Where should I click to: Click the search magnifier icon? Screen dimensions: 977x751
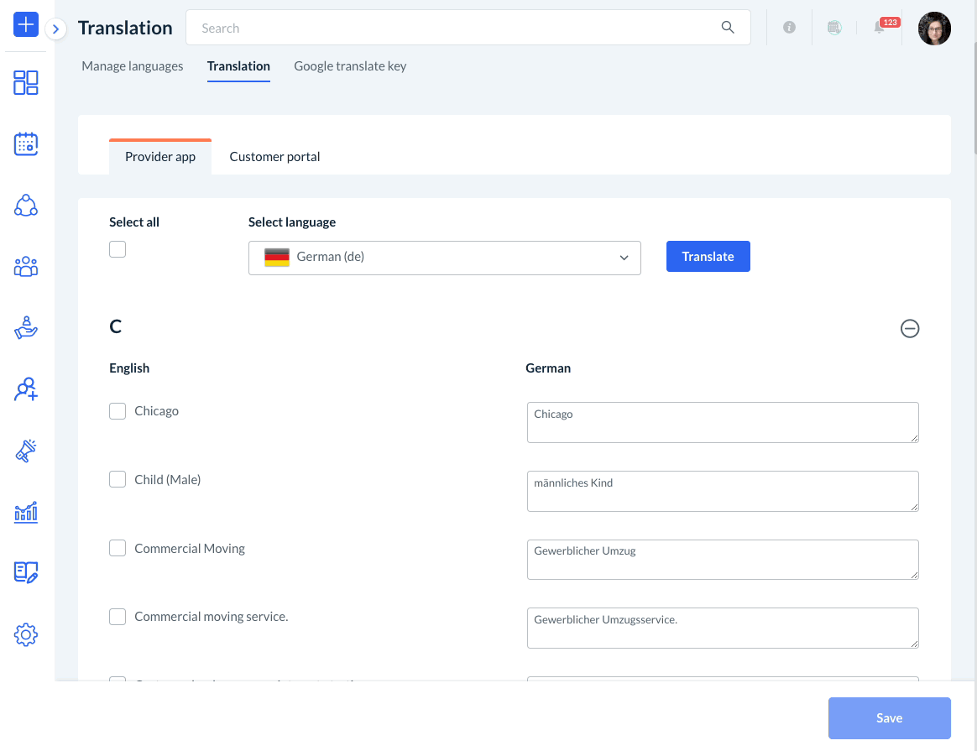(728, 28)
